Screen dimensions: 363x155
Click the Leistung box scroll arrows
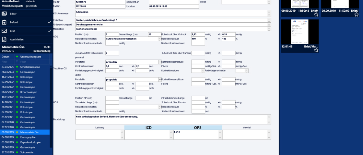(123, 135)
